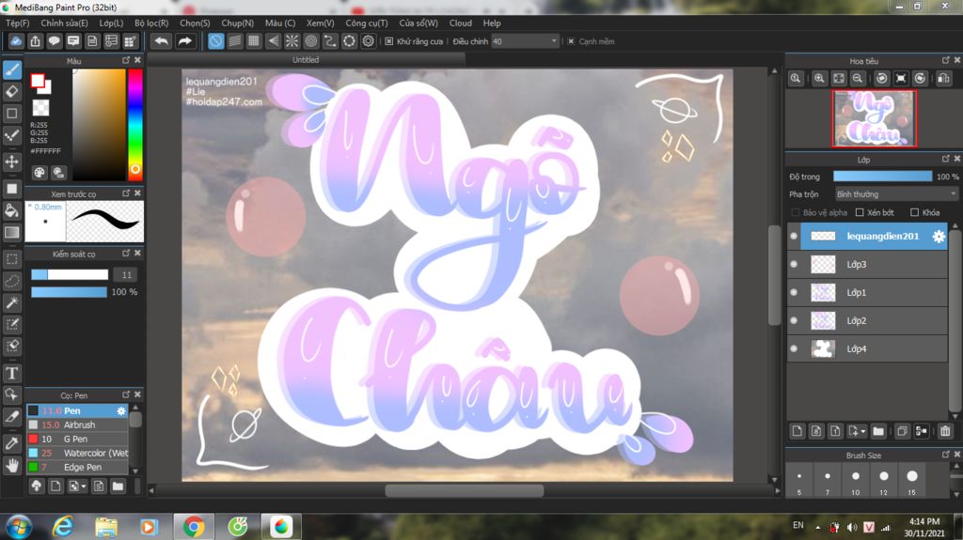Toggle the Khử răng cưa checkbox

pyautogui.click(x=388, y=41)
